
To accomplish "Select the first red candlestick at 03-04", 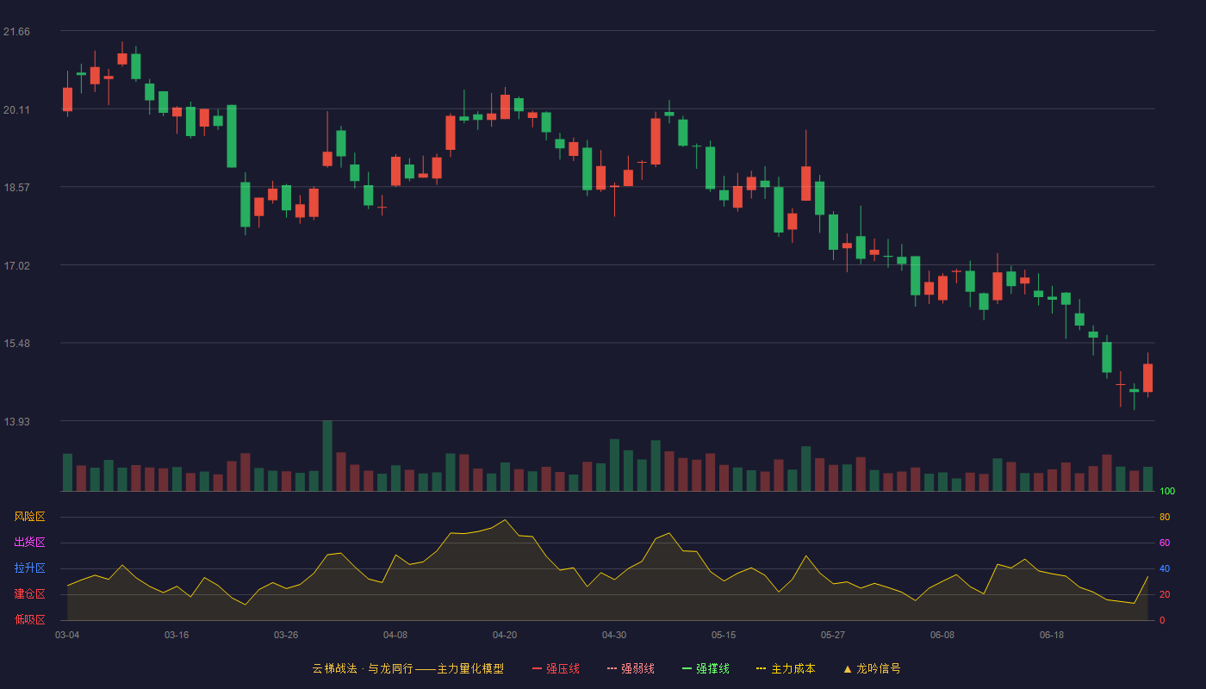I will 67,99.
